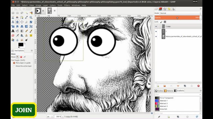Toggle Lock alpha channel checkerboard icon

165,22
